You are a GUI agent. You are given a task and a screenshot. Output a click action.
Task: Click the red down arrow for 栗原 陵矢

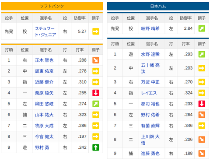[x=96, y=93]
